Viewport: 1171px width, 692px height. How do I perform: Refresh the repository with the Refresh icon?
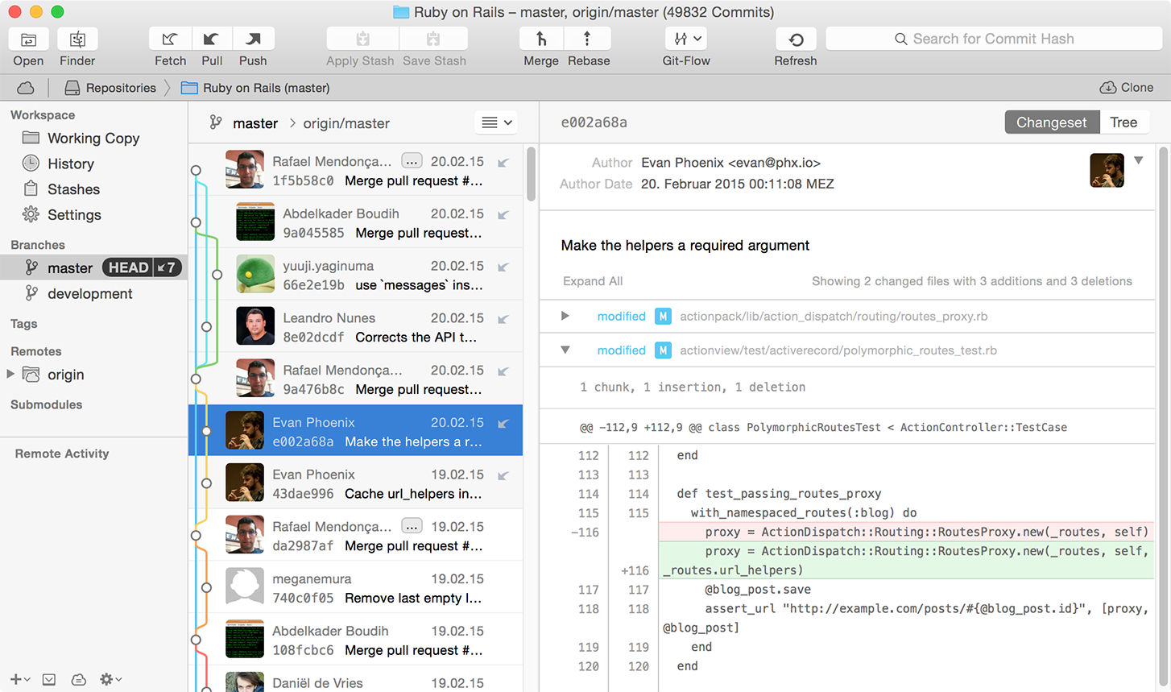795,38
